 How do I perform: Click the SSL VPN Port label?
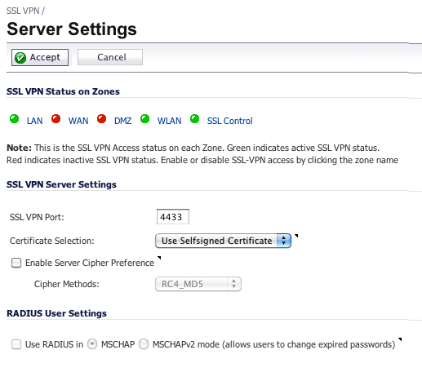tap(37, 217)
